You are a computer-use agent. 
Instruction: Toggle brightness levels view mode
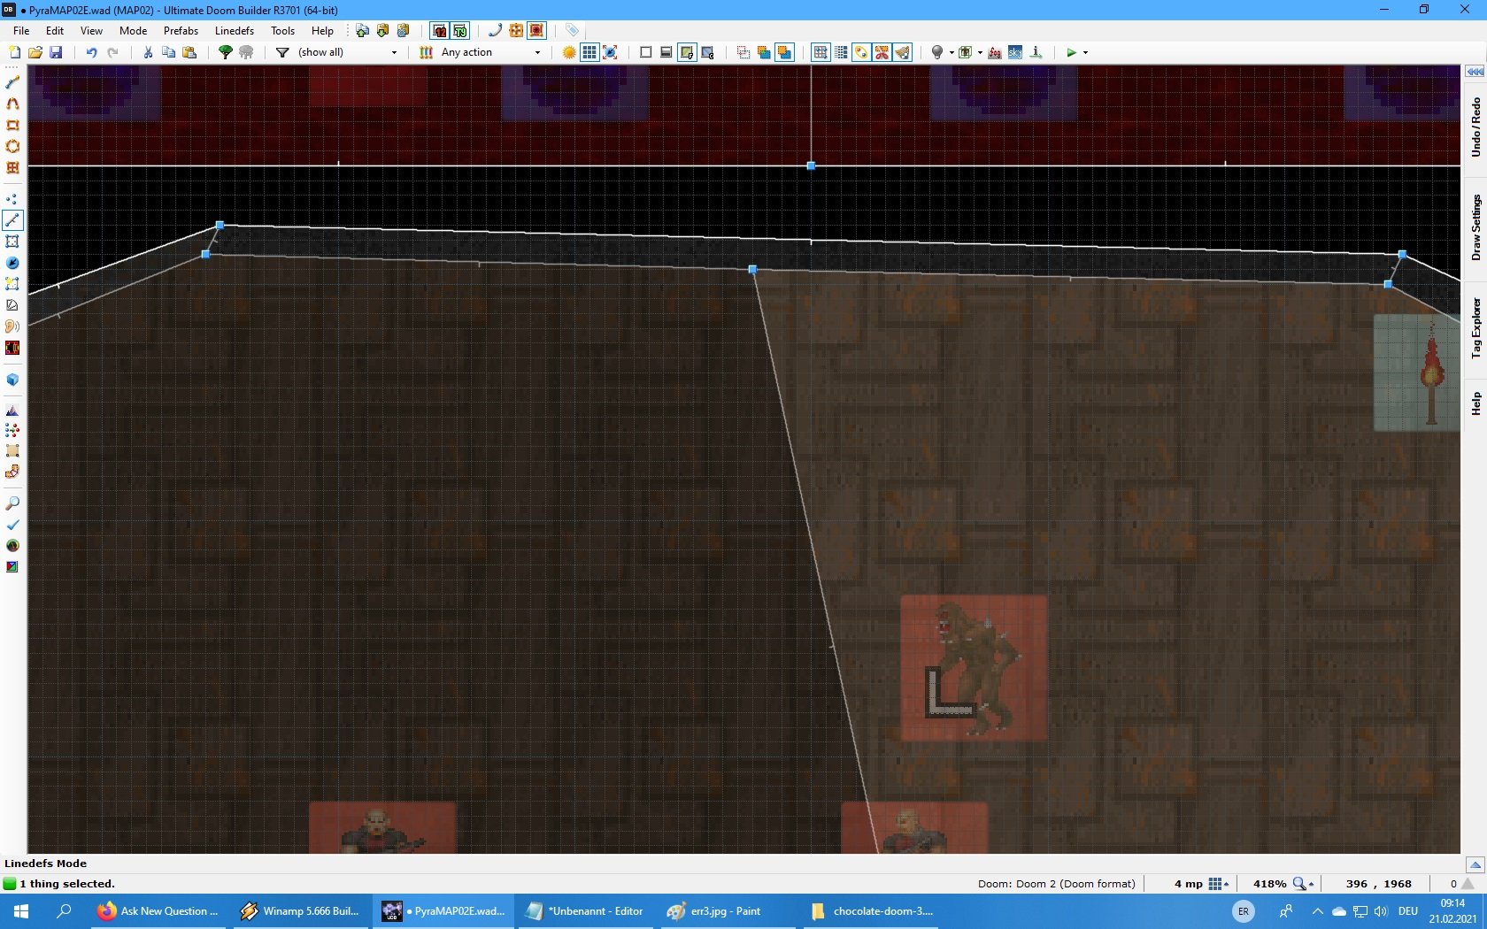(x=666, y=52)
